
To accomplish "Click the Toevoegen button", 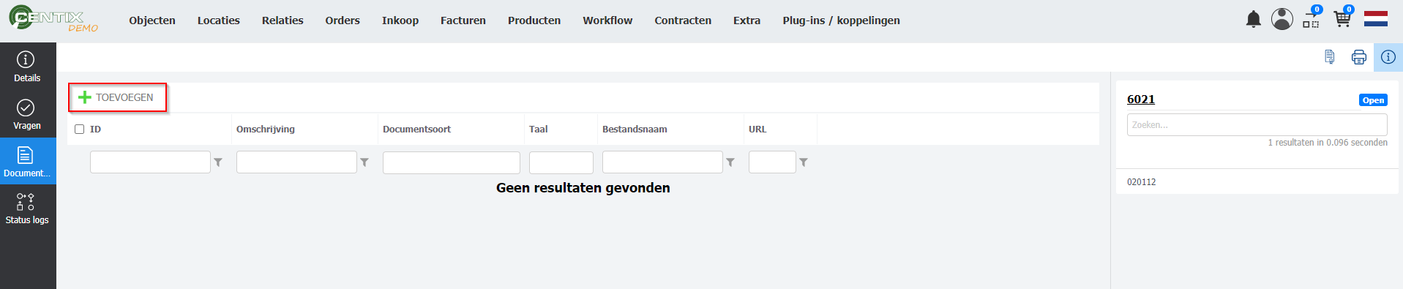I will [x=117, y=97].
